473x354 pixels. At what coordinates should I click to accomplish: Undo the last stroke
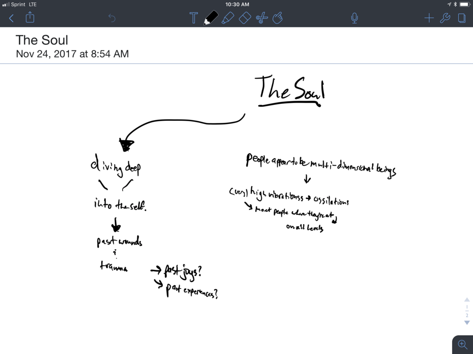(112, 18)
